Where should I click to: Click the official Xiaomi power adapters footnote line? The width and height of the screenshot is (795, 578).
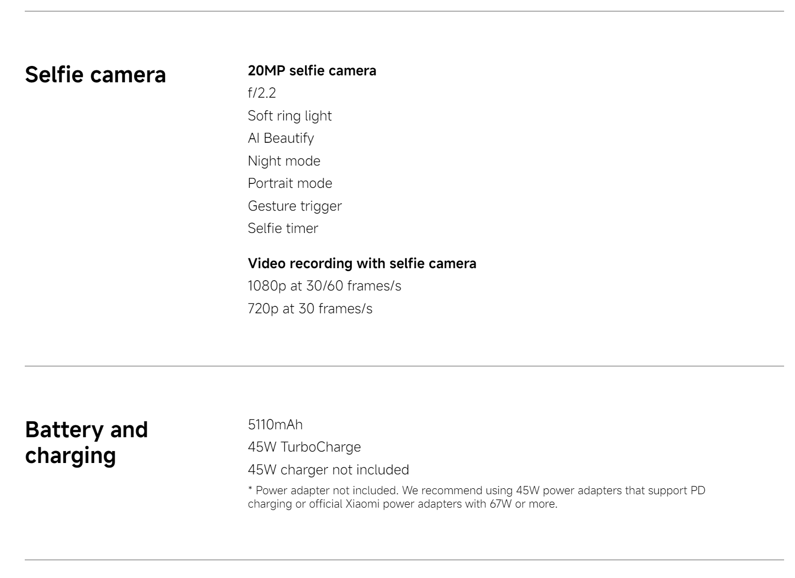pyautogui.click(x=402, y=504)
